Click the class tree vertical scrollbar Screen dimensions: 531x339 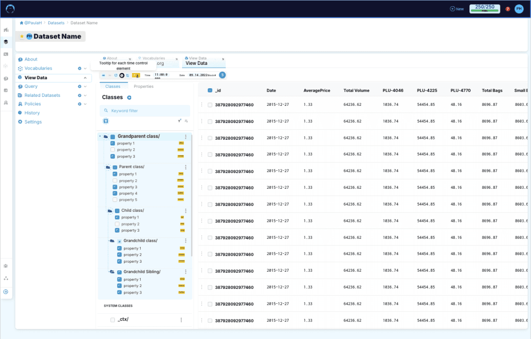click(192, 195)
